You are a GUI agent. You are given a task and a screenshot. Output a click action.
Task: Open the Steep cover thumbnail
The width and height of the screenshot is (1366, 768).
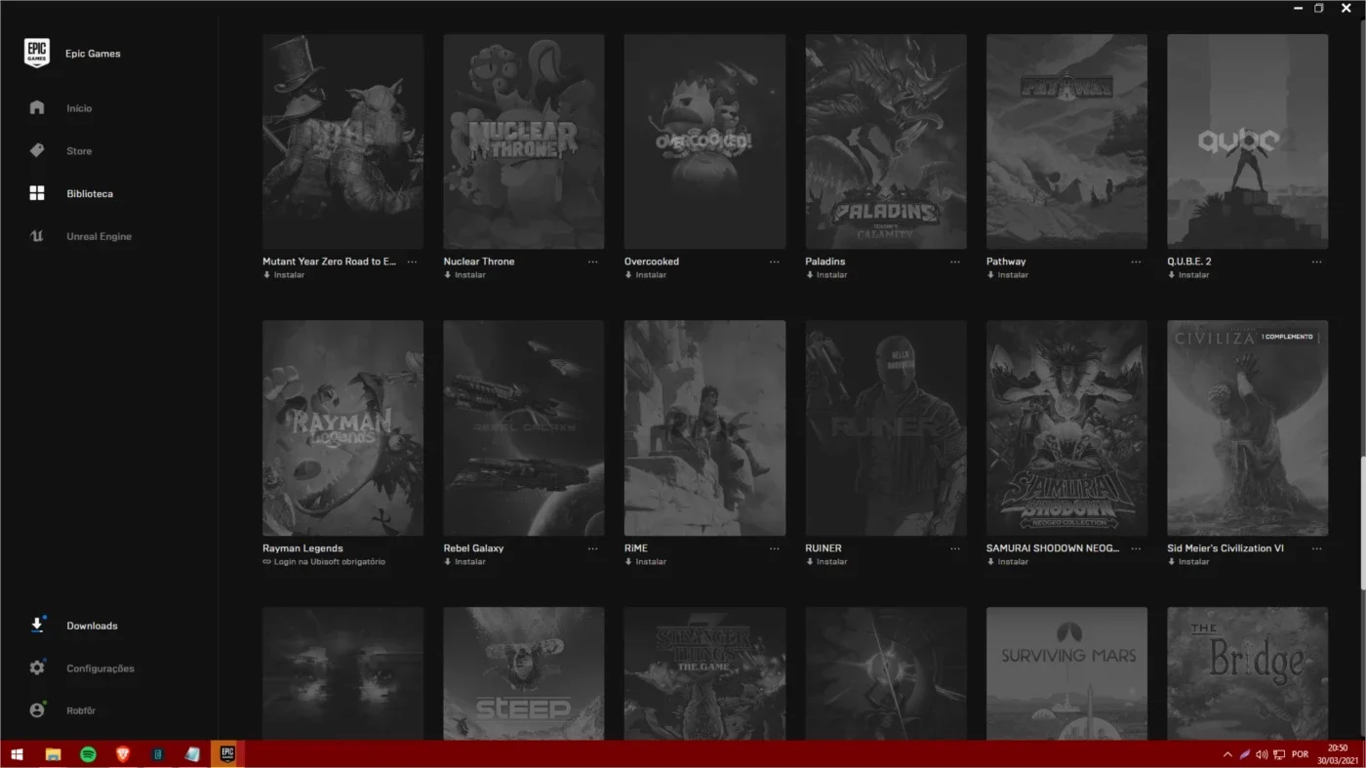click(x=524, y=673)
